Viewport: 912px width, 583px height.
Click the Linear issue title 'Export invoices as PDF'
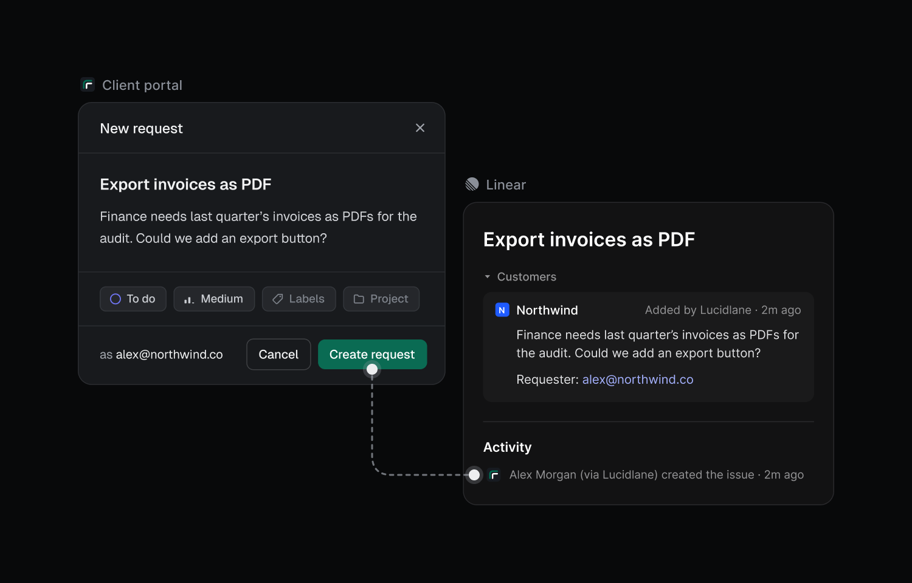click(x=589, y=239)
